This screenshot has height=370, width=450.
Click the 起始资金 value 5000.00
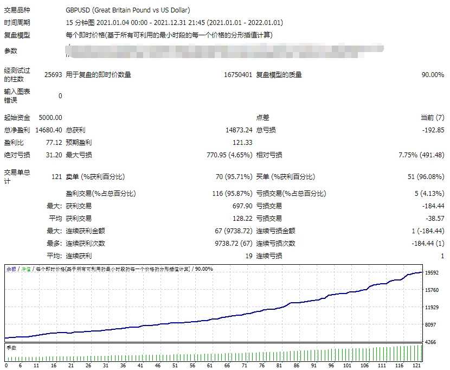(50, 117)
